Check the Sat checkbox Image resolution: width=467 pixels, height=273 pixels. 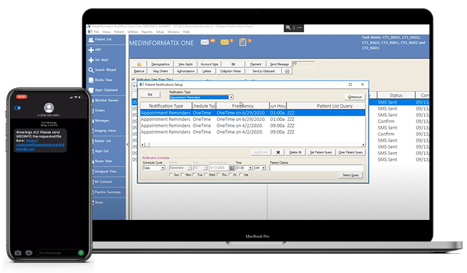(241, 175)
